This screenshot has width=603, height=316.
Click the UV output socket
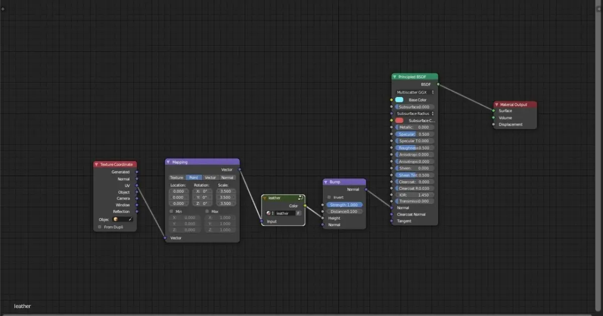coord(137,185)
